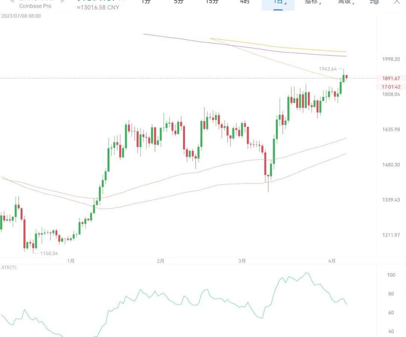Go to previous pair with left arrow
406x337 pixels.
[x=11, y=1]
